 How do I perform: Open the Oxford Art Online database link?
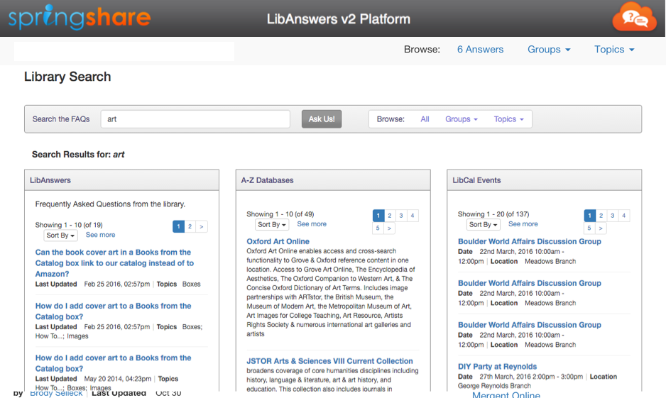[278, 241]
